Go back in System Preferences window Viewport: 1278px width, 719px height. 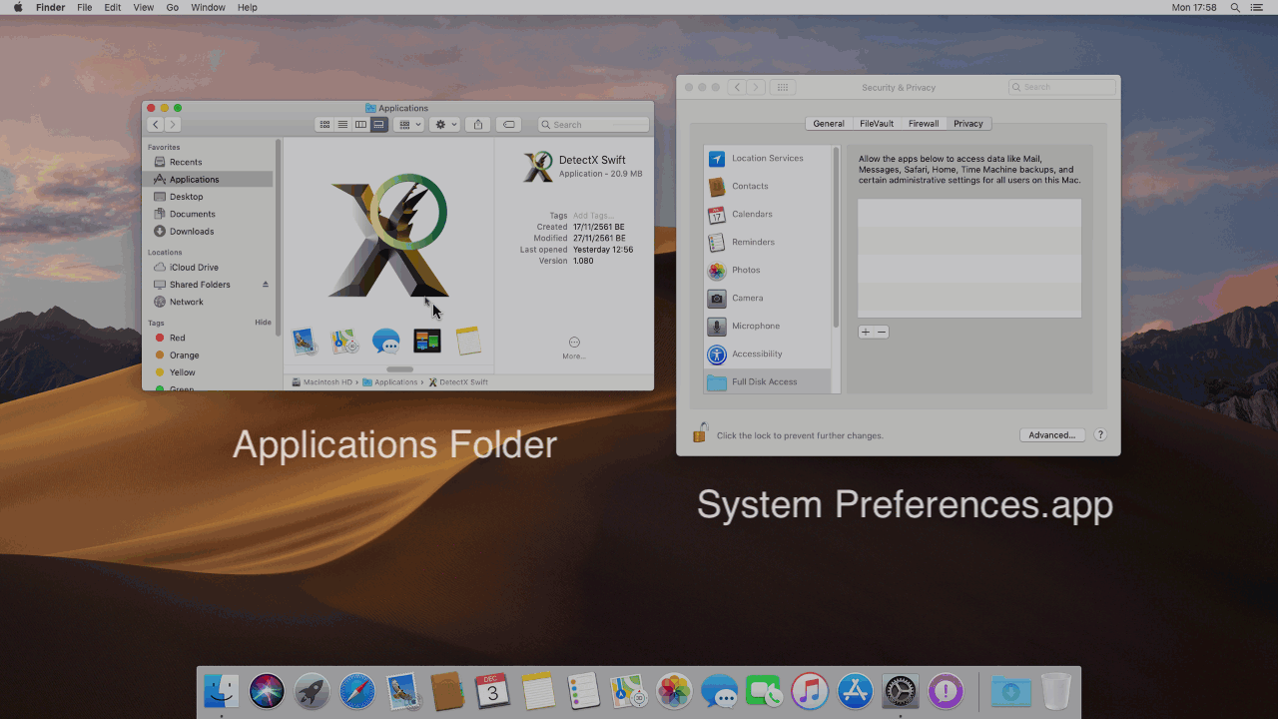[x=737, y=88]
